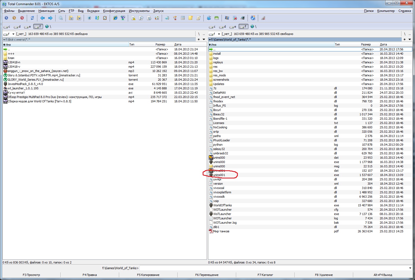415x280 pixels.
Task: Switch right panel to drive c
Action: click(x=212, y=27)
